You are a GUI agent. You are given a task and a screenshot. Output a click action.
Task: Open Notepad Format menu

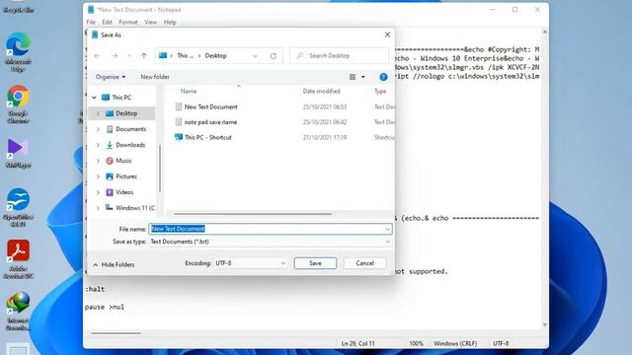(128, 22)
